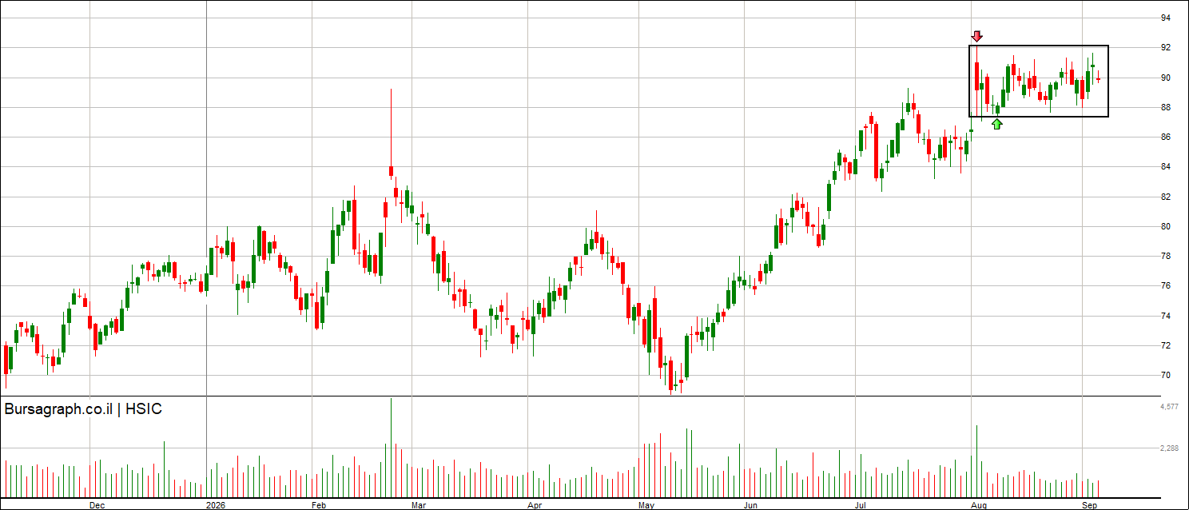Image resolution: width=1189 pixels, height=510 pixels.
Task: Click the Mar month label
Action: [x=419, y=505]
